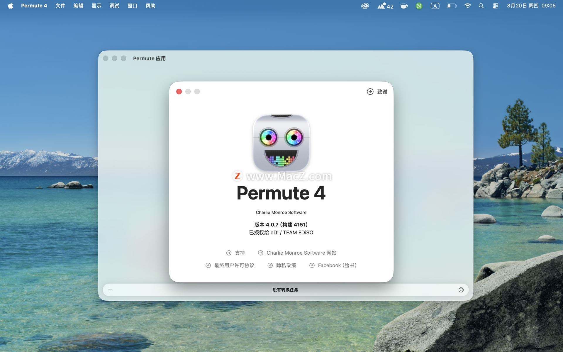The image size is (563, 352).
Task: Open the 文件 menu
Action: point(60,6)
